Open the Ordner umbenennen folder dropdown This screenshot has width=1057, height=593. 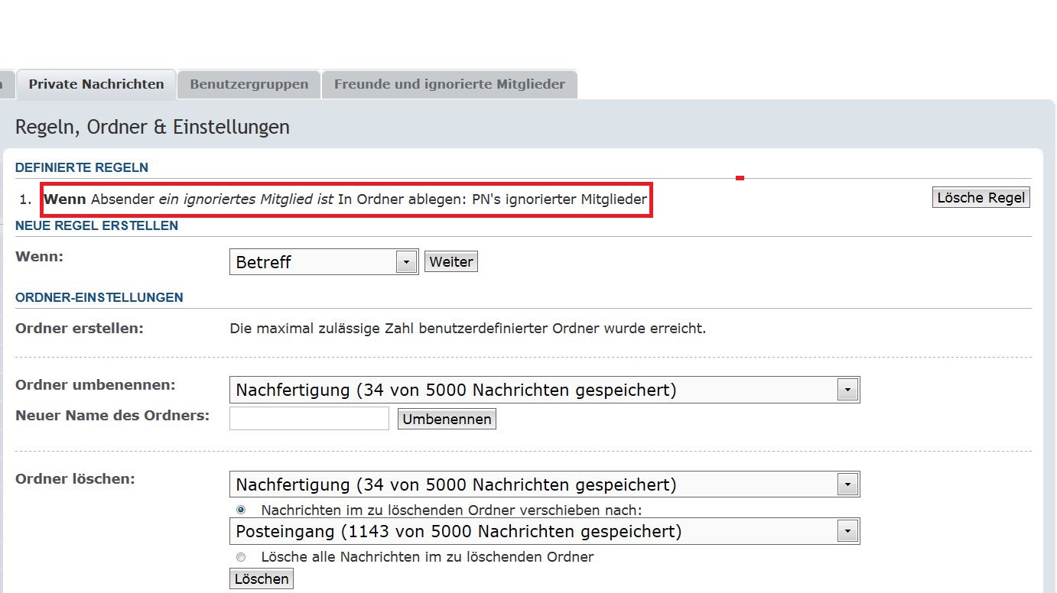[544, 390]
